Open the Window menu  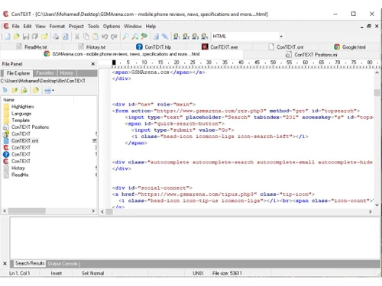click(x=133, y=26)
